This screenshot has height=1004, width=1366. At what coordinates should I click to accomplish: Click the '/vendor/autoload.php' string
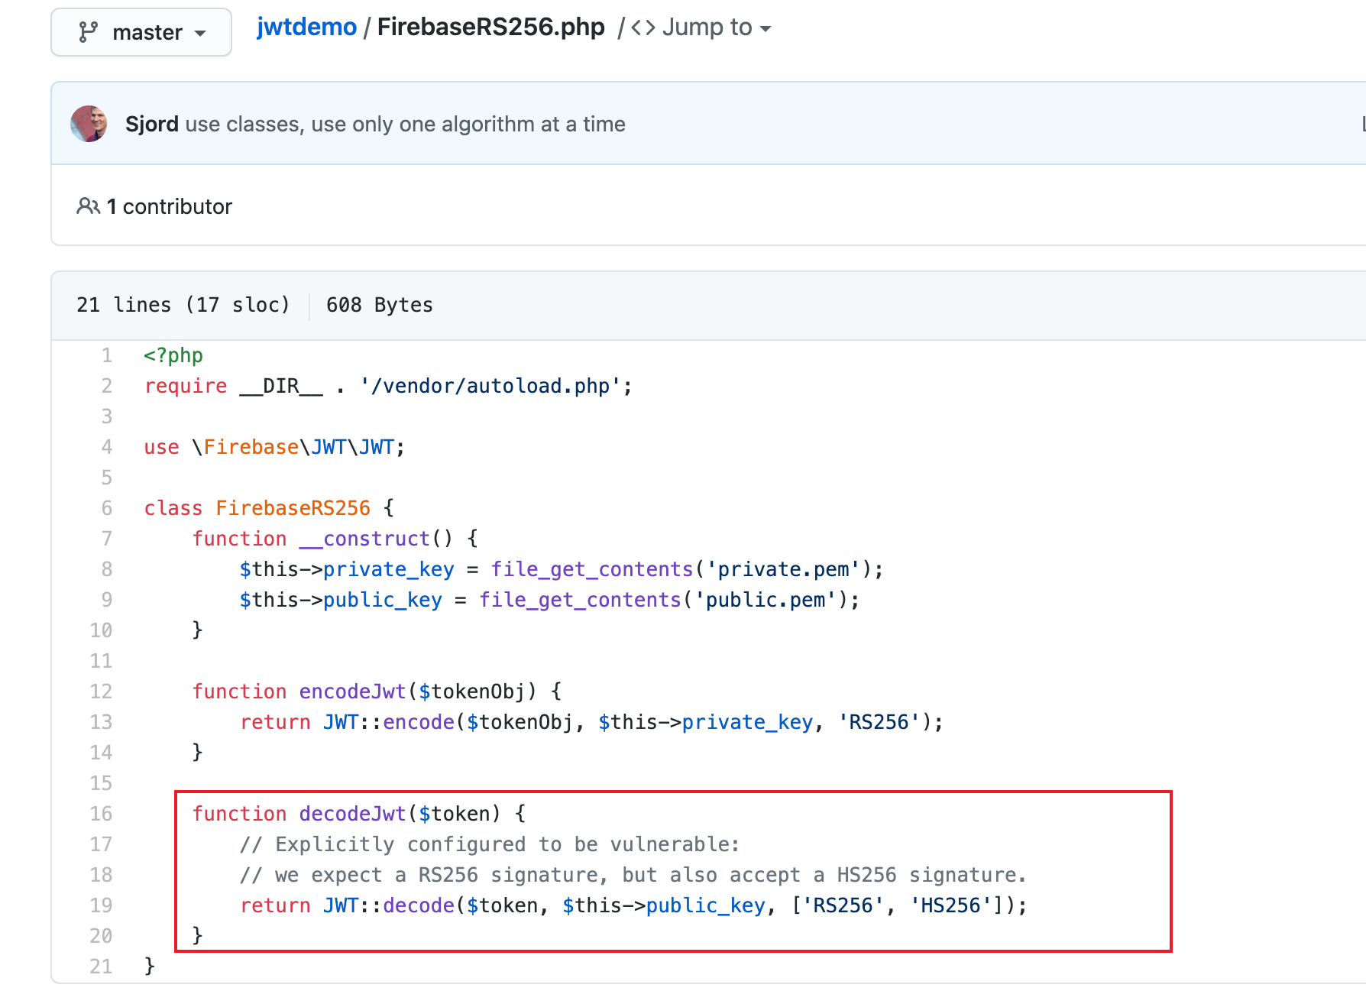click(x=490, y=386)
